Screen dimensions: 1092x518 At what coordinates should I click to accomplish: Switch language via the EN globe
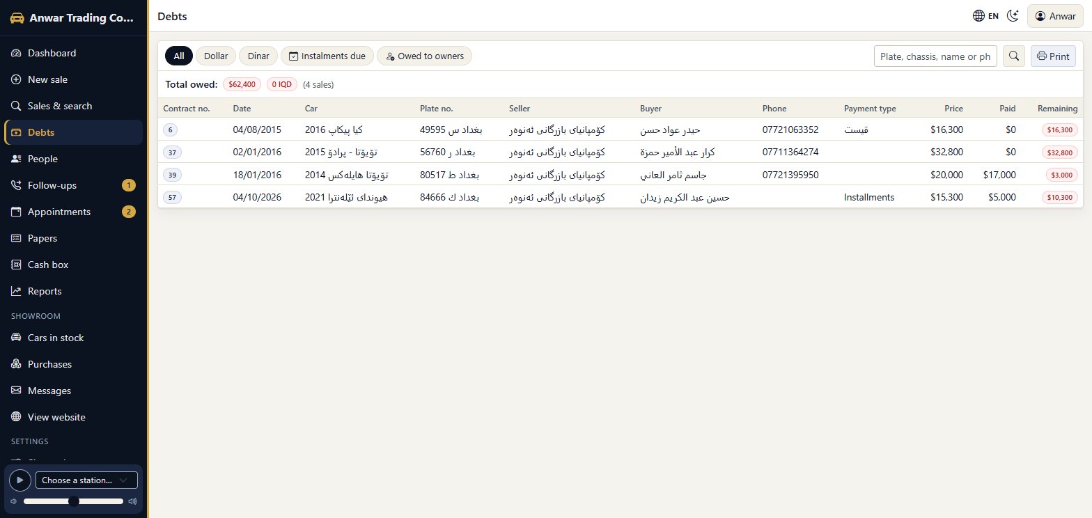click(985, 16)
